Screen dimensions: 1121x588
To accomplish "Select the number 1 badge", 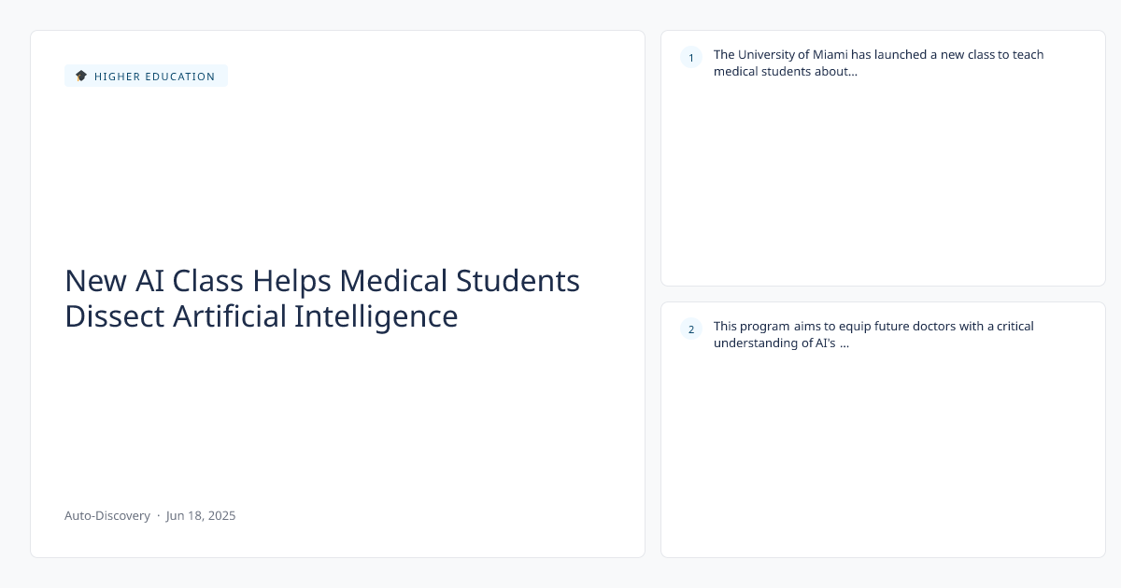I will 691,58.
